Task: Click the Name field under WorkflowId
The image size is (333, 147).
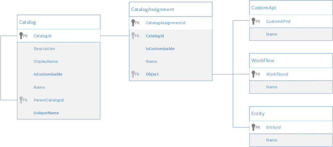Action: [272, 87]
